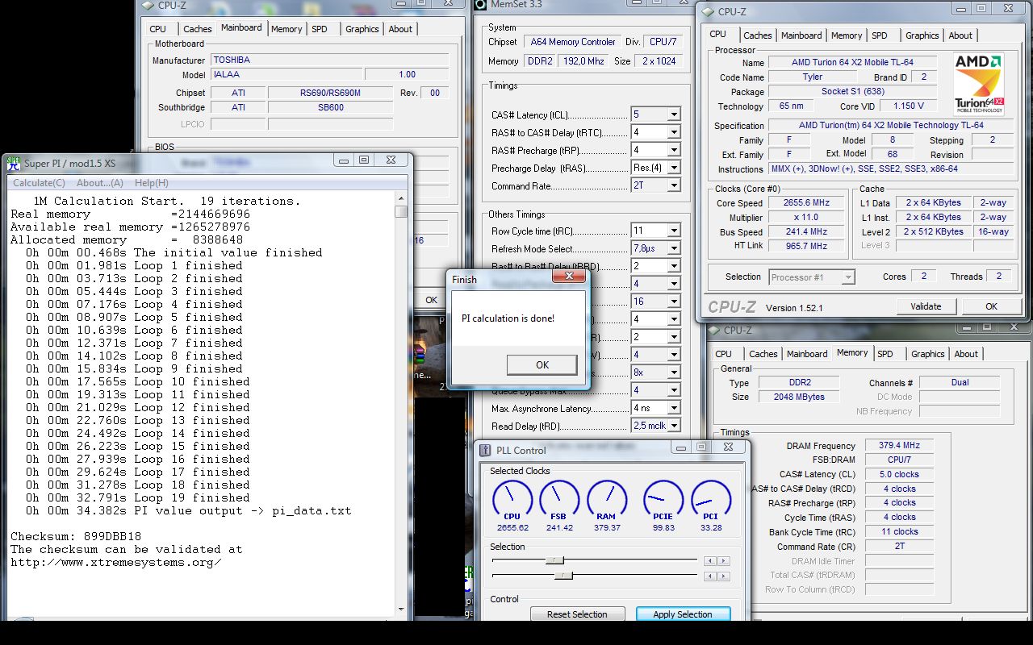Image resolution: width=1033 pixels, height=645 pixels.
Task: Click the CPU-Z icon in Memory window title
Action: point(714,330)
